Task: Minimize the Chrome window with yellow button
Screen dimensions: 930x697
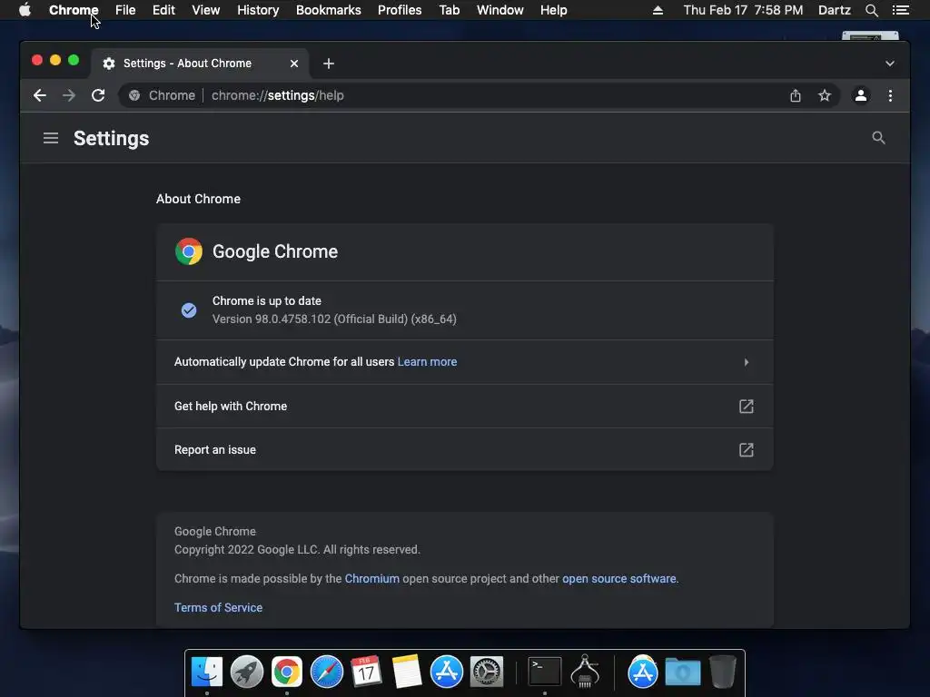Action: pos(55,60)
